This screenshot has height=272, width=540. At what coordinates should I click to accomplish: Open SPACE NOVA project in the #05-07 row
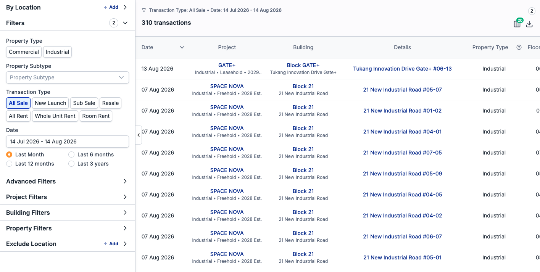coord(227,86)
